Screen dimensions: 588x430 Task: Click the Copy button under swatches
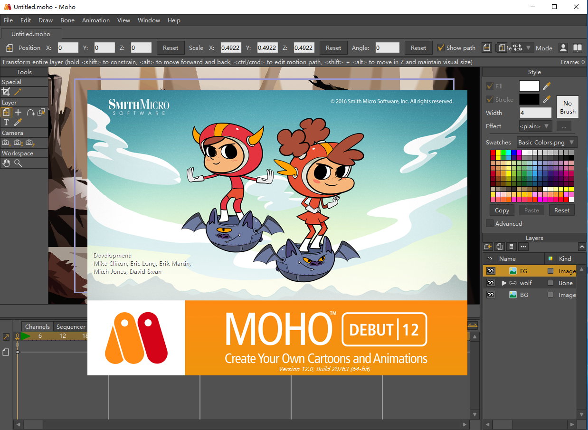click(502, 210)
